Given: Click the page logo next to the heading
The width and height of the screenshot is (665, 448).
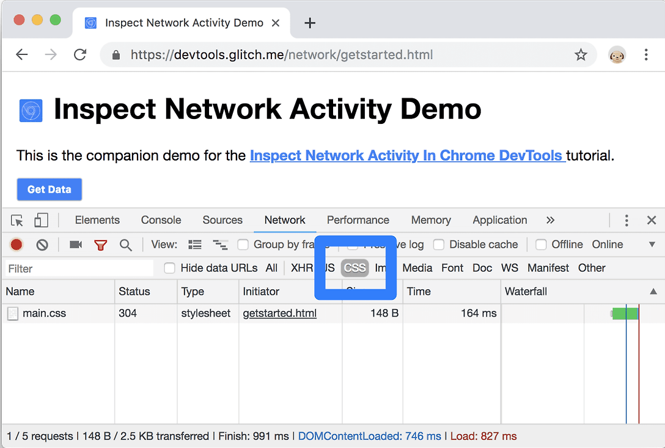Looking at the screenshot, I should pyautogui.click(x=31, y=110).
